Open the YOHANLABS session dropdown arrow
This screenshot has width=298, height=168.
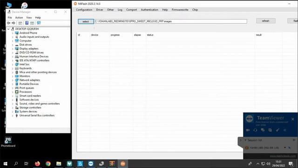(x=284, y=147)
